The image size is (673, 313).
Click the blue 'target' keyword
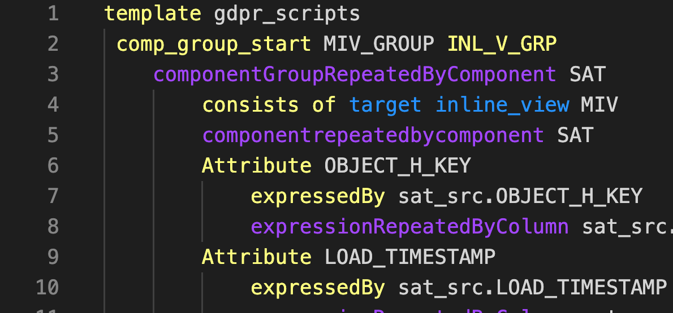pos(385,105)
